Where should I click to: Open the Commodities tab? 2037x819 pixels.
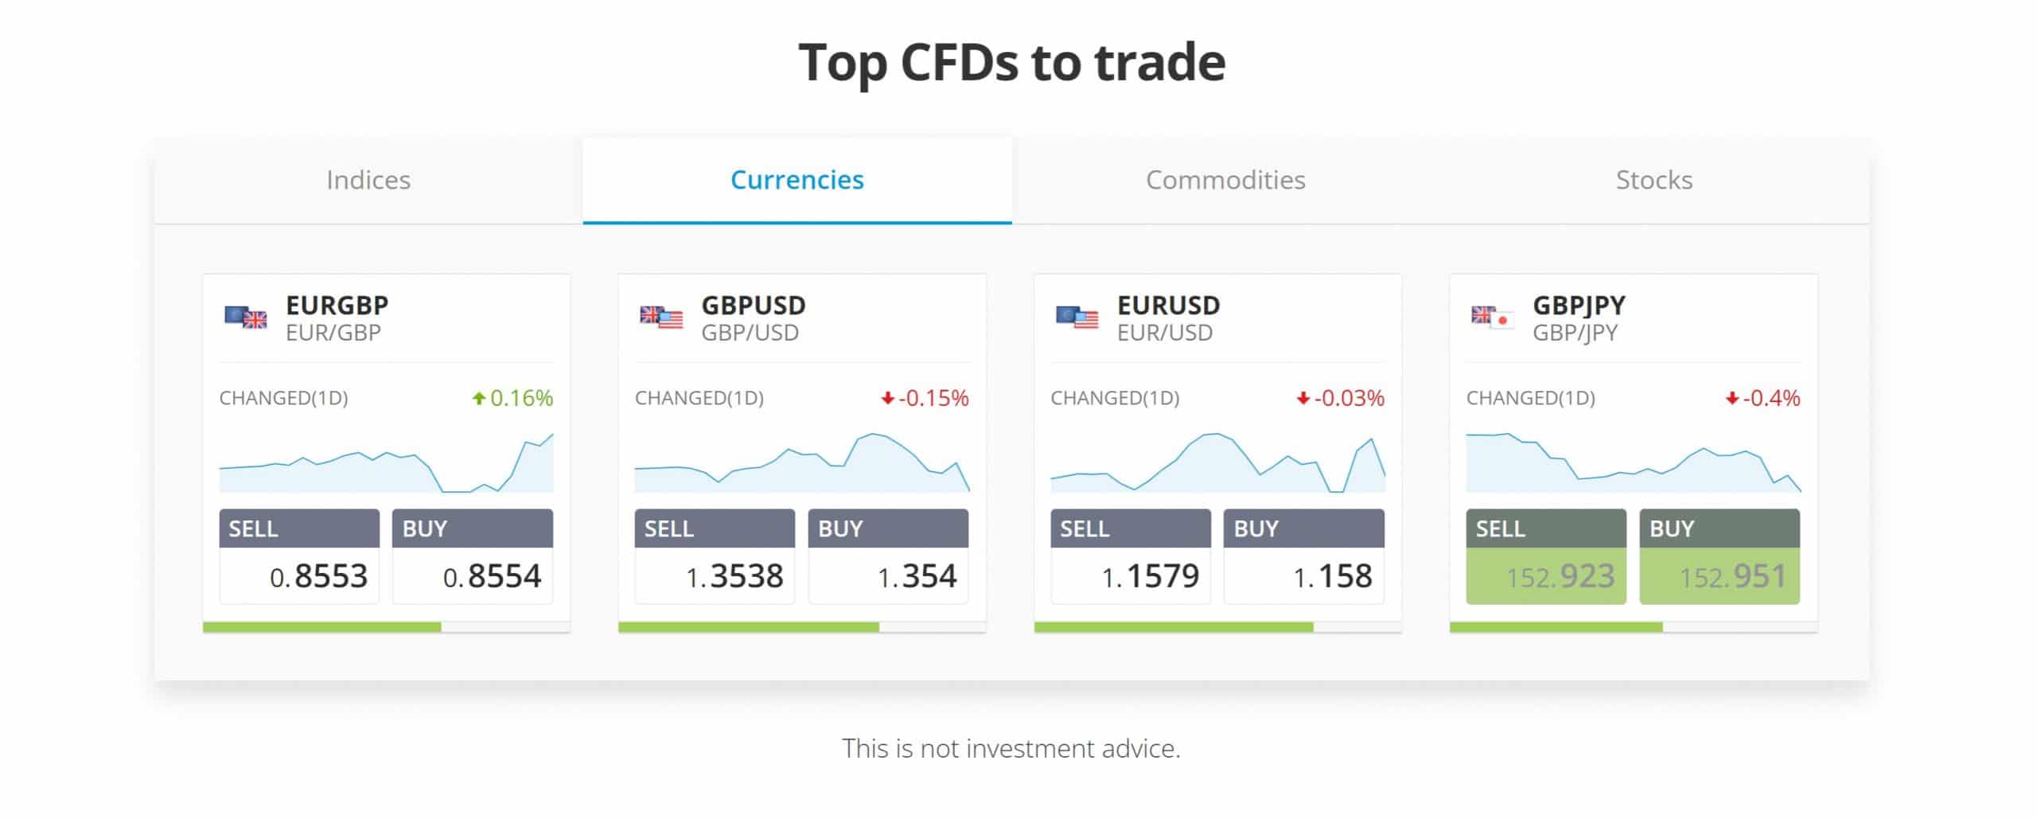1225,181
